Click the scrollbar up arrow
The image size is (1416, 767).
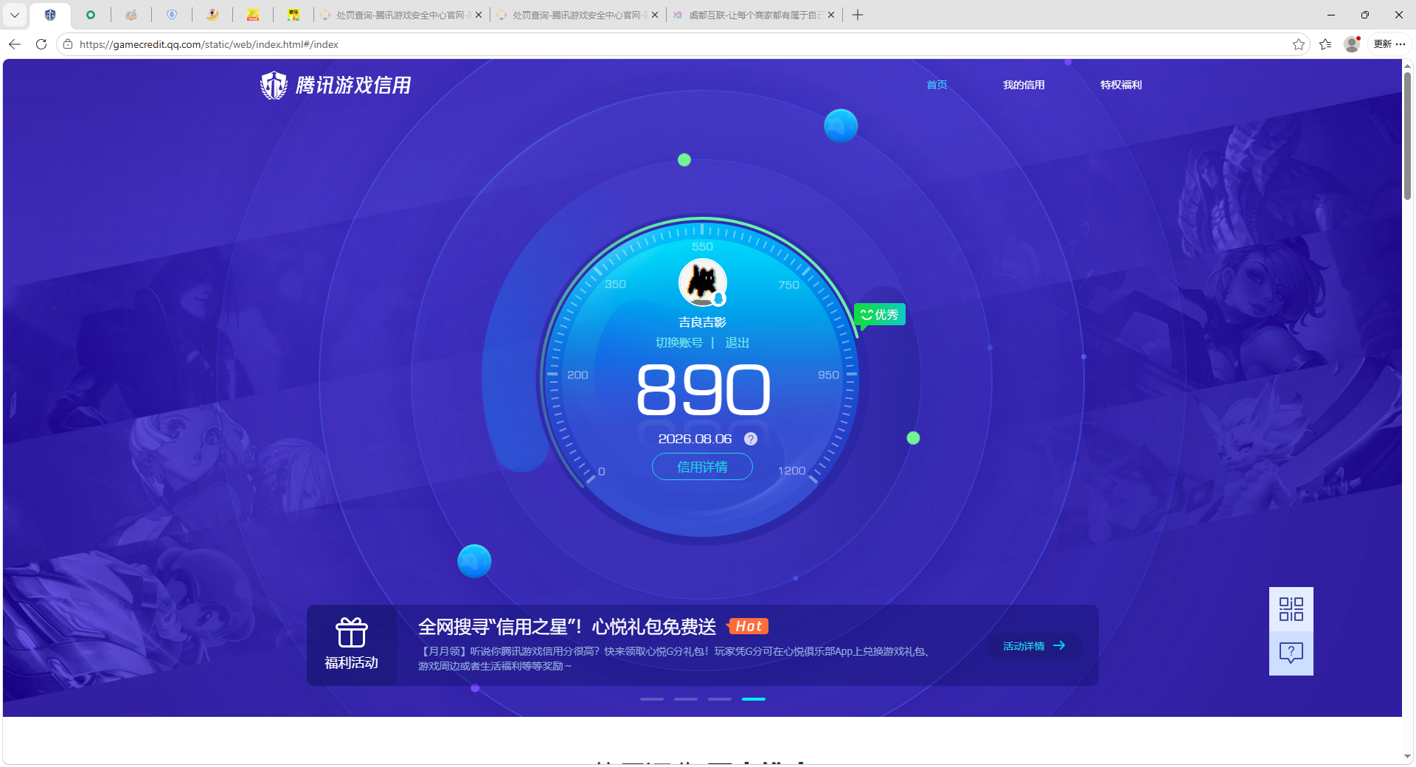tap(1407, 66)
